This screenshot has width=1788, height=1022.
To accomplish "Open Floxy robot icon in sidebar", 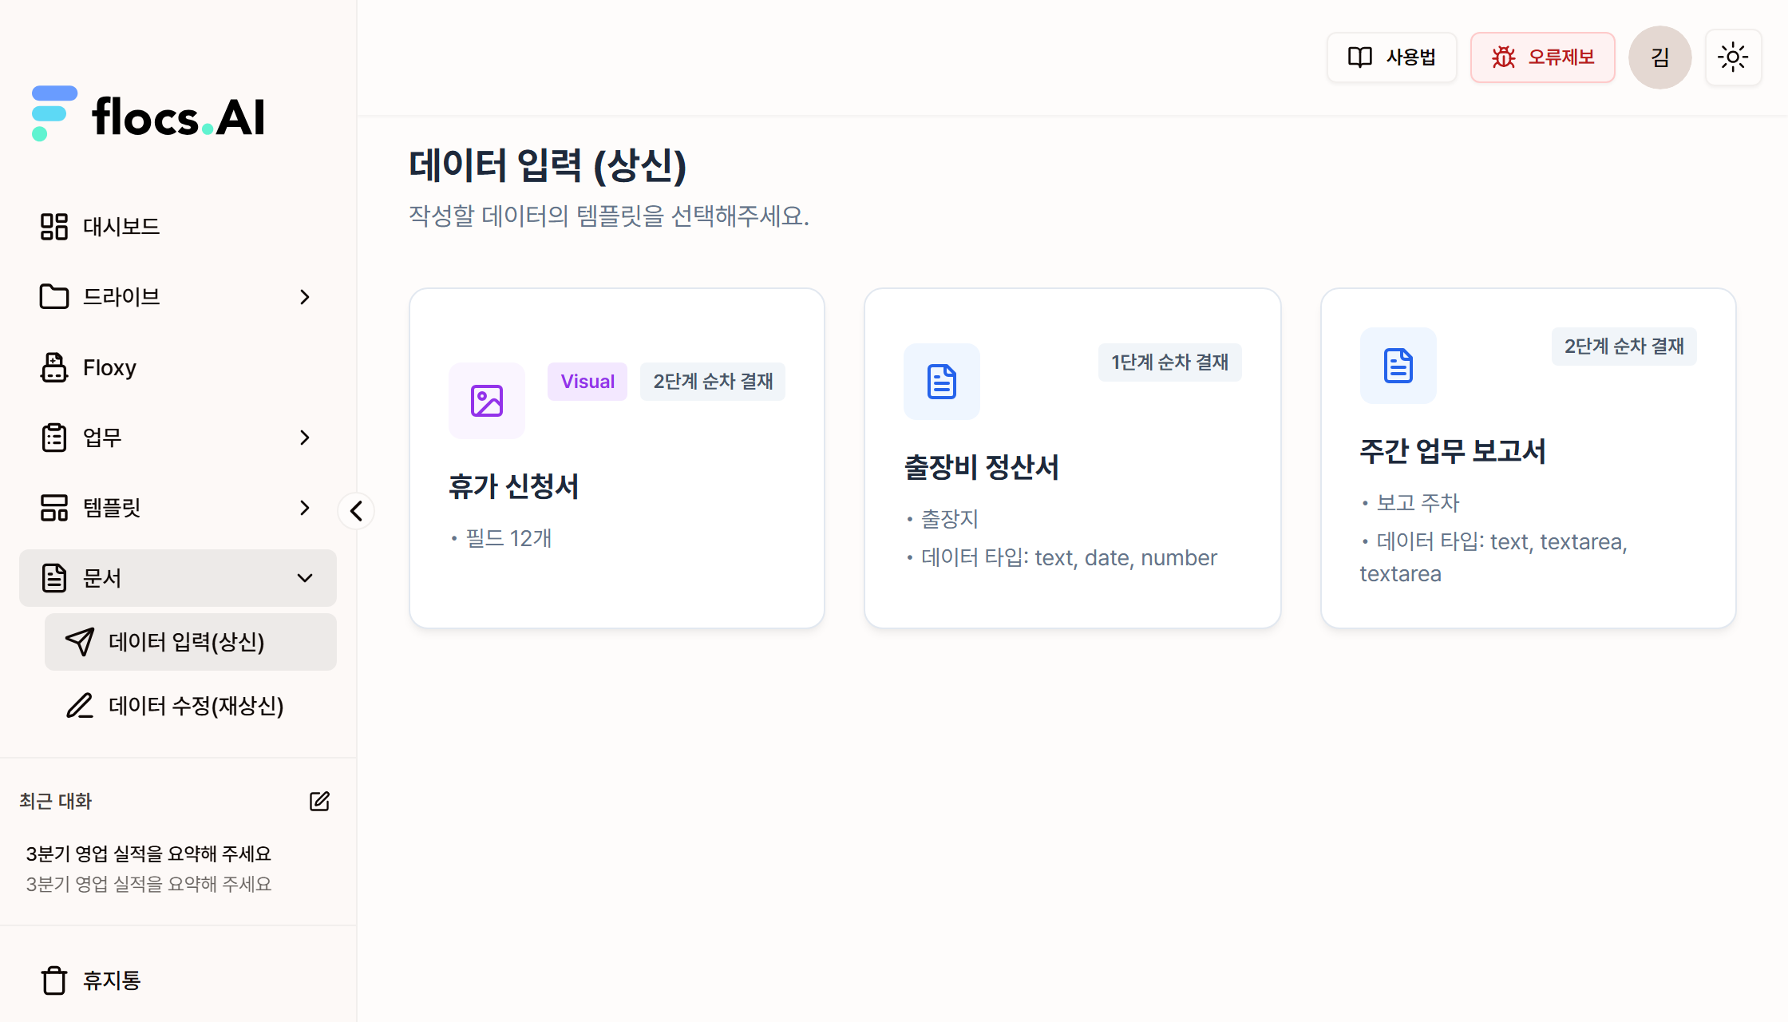I will point(54,367).
